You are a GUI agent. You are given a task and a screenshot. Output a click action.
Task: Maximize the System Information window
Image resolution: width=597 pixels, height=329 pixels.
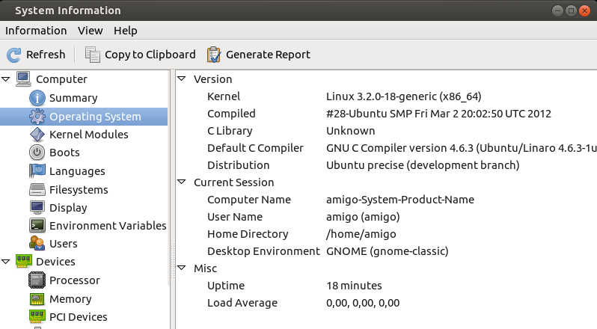tap(571, 10)
